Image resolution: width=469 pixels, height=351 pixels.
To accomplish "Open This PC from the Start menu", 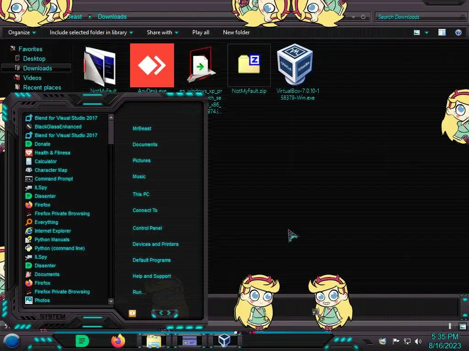I will click(x=141, y=194).
